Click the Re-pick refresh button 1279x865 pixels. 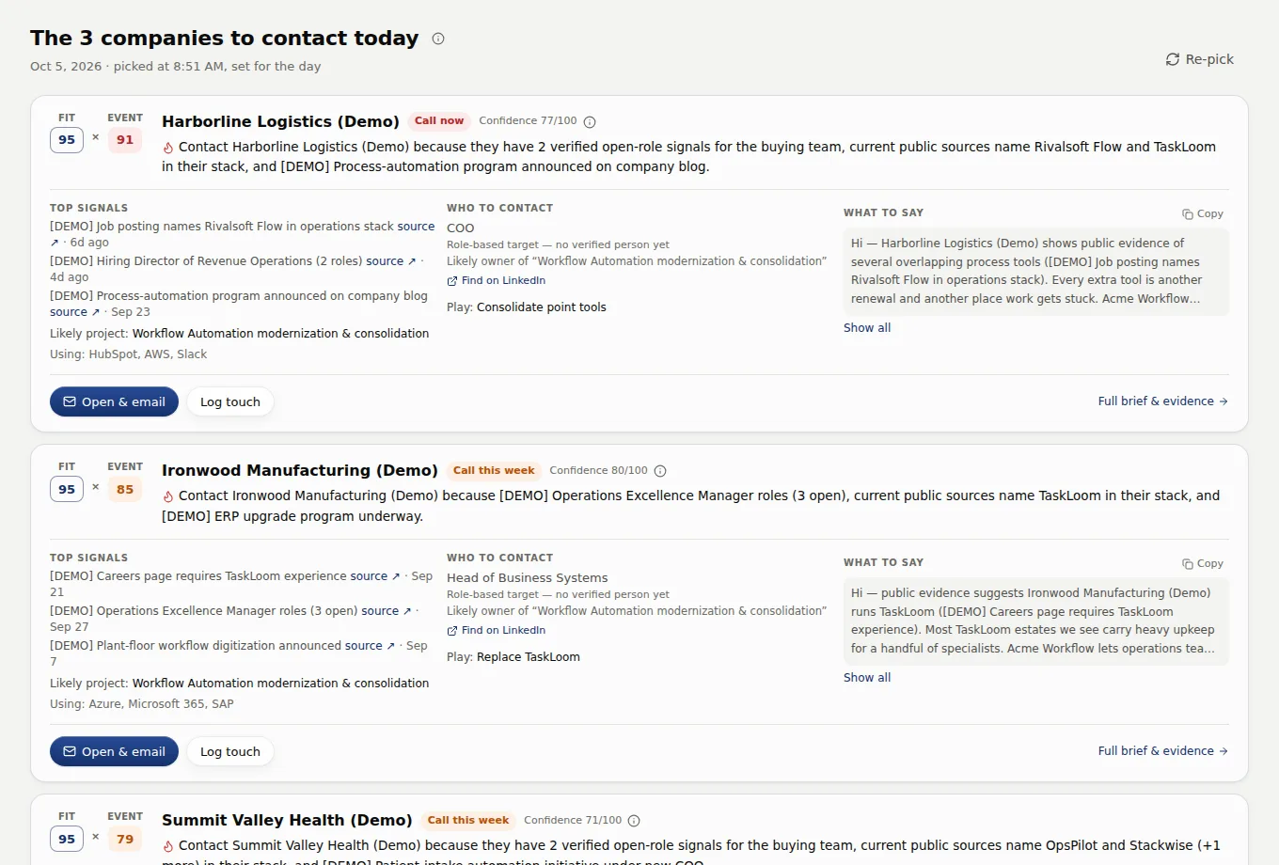click(x=1199, y=59)
